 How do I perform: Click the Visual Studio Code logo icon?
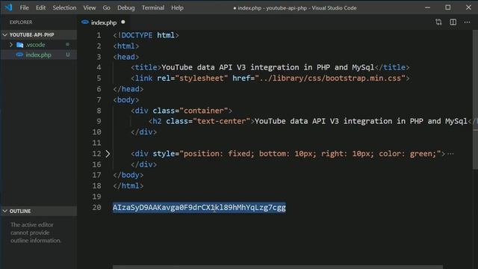[x=8, y=7]
